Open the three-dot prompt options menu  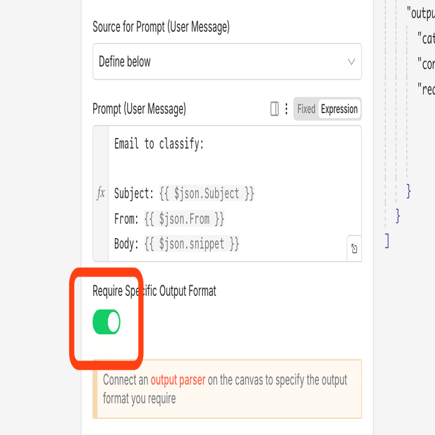286,109
